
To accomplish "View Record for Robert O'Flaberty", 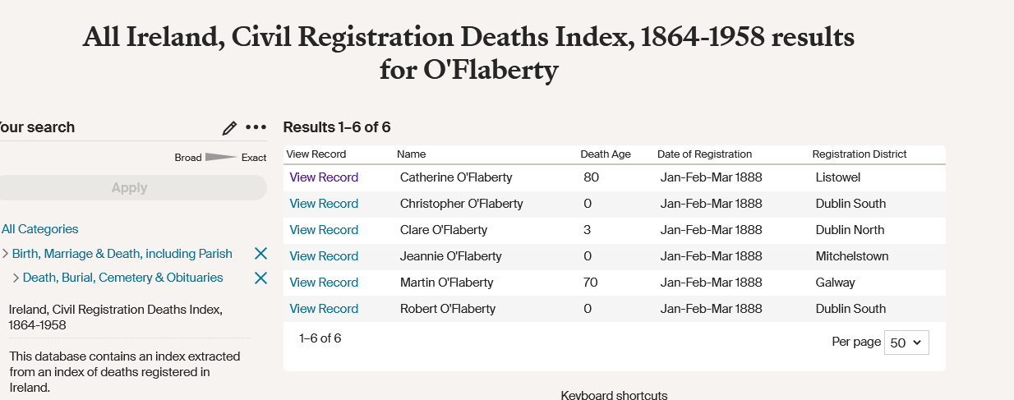I will [x=324, y=309].
